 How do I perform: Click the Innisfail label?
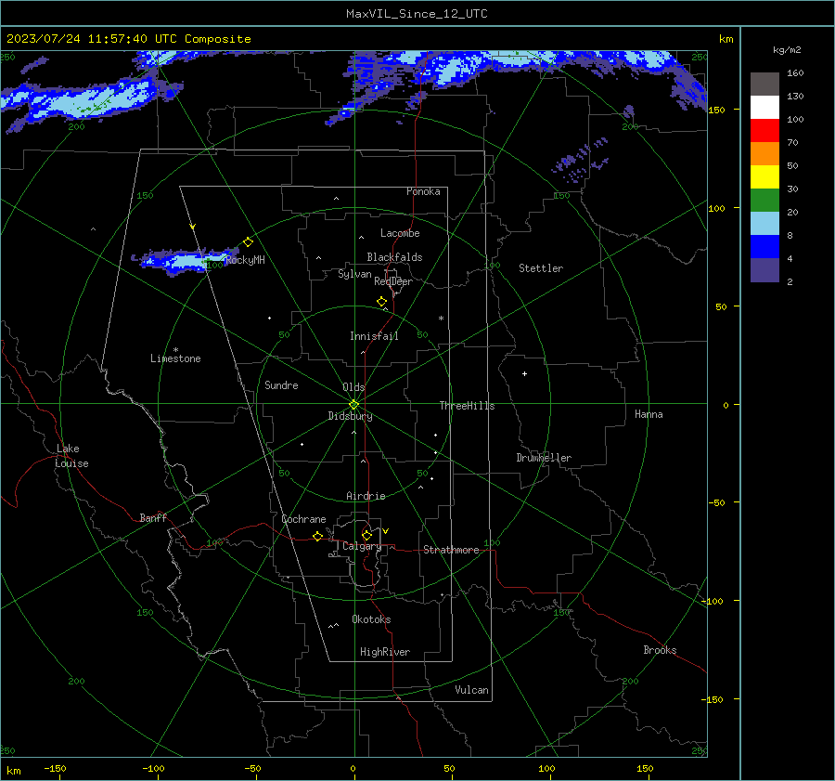374,336
